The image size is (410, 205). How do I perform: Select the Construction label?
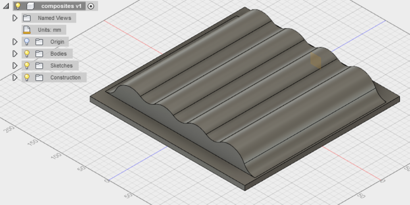(x=65, y=77)
